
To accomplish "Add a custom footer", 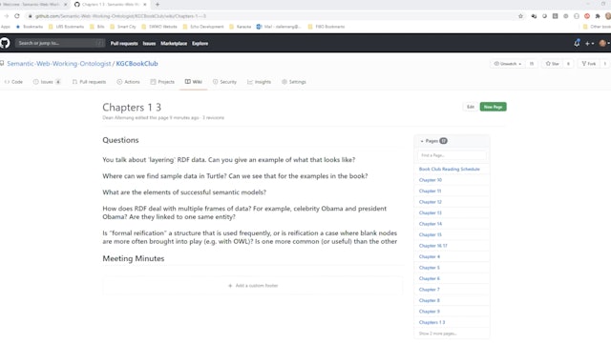I will click(x=253, y=286).
